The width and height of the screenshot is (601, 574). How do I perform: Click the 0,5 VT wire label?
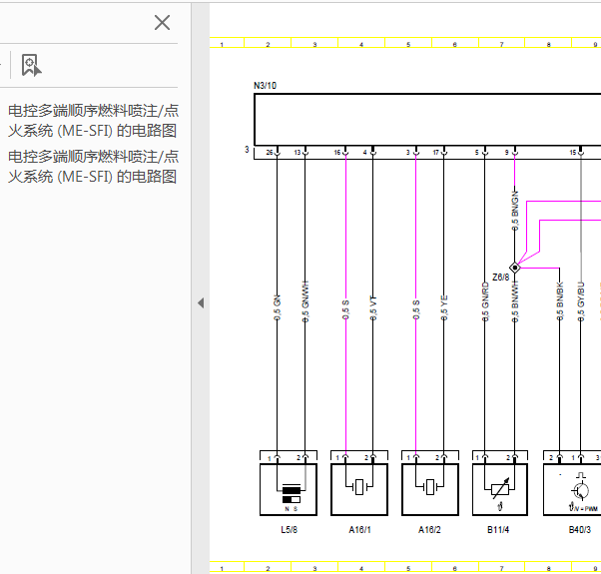pyautogui.click(x=373, y=307)
